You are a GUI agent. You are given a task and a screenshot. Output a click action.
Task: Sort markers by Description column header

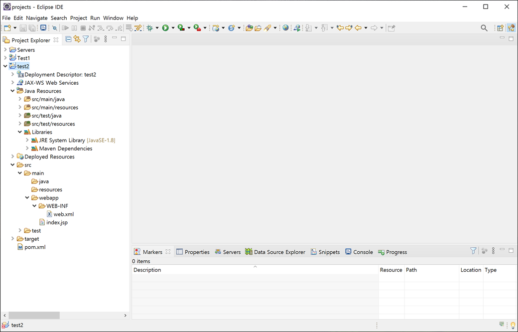(255, 270)
